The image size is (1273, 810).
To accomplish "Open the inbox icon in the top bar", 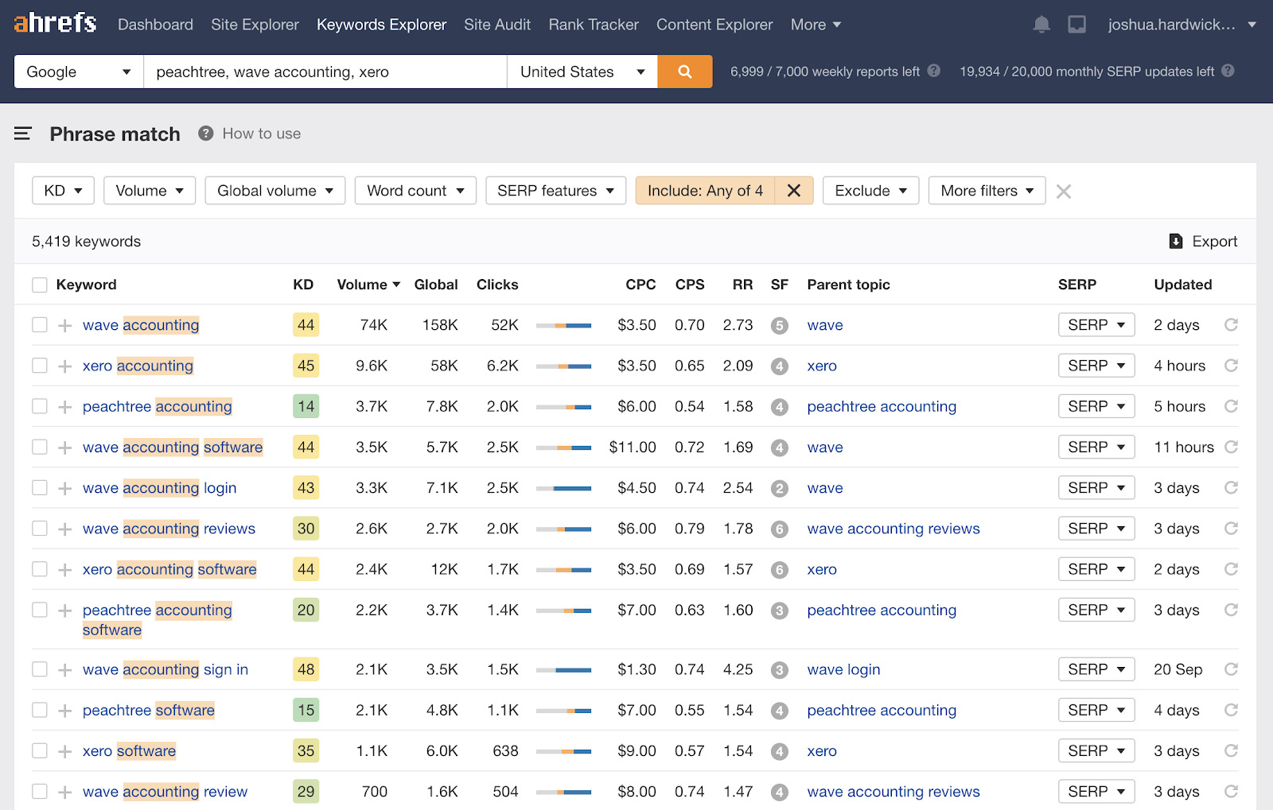I will (1076, 24).
